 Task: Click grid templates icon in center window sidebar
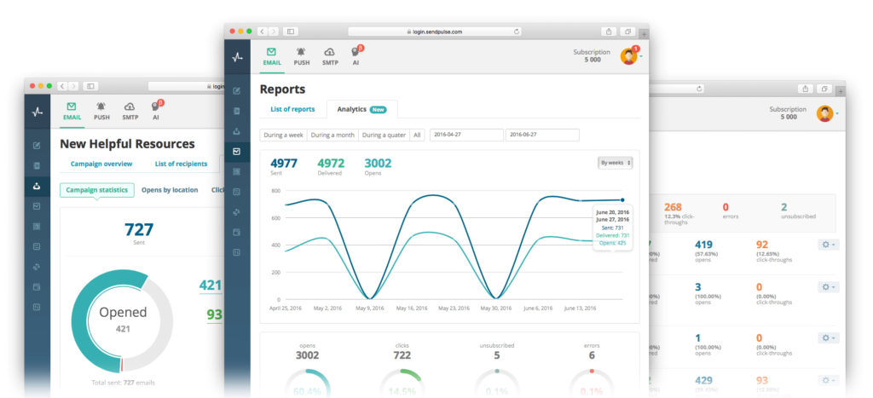click(237, 172)
